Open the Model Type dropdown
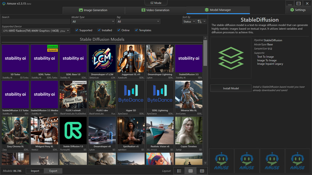 (93, 21)
